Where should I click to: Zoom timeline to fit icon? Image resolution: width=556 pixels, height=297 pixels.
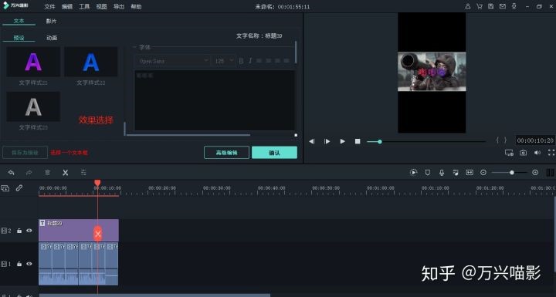point(470,173)
